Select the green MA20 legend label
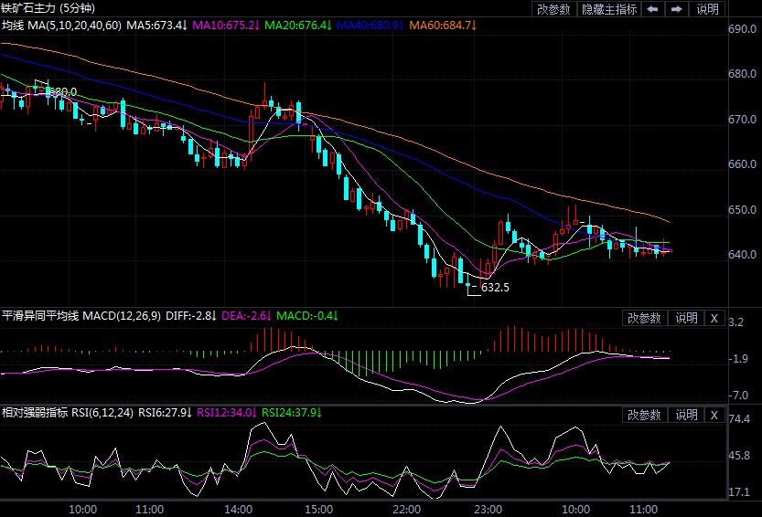Screen dimensions: 762x517 click(x=300, y=25)
